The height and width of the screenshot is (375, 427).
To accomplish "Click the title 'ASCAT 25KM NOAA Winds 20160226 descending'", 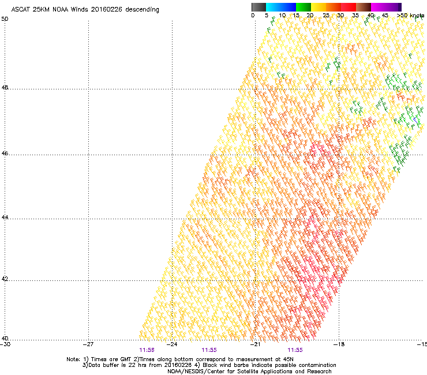I will [85, 10].
